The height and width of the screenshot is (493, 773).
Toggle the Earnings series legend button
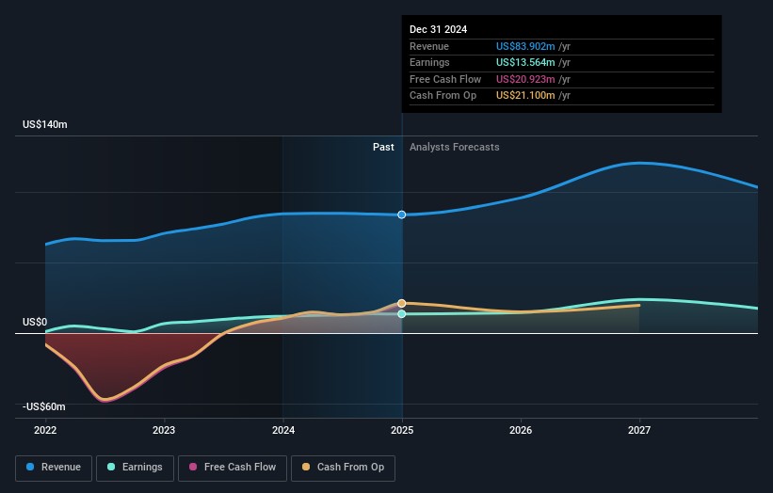click(134, 467)
